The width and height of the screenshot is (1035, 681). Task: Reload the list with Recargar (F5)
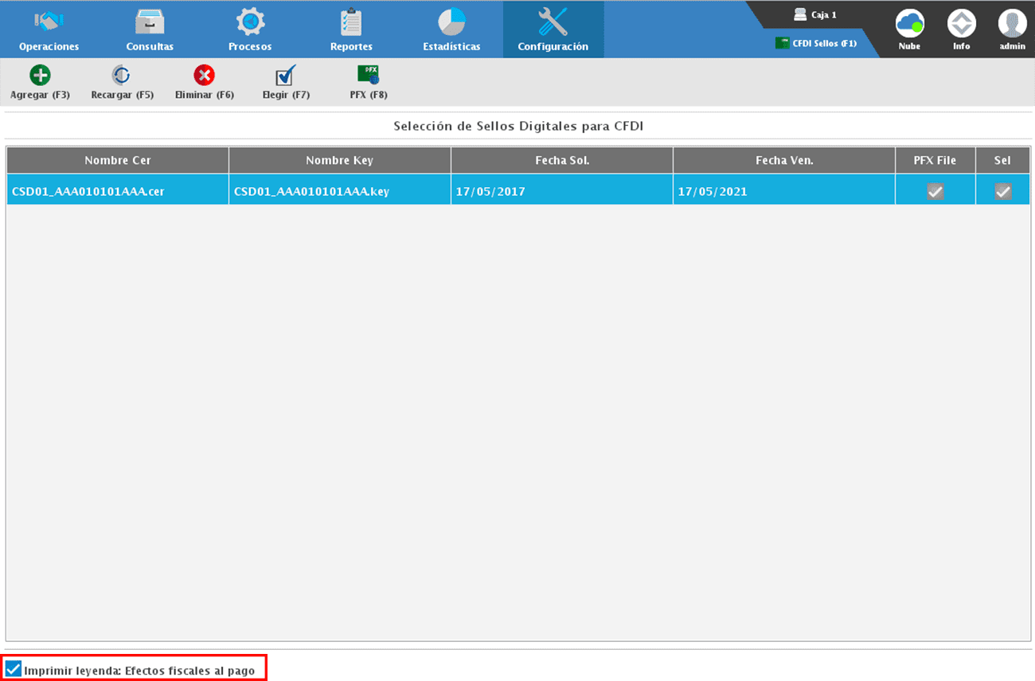pyautogui.click(x=122, y=76)
